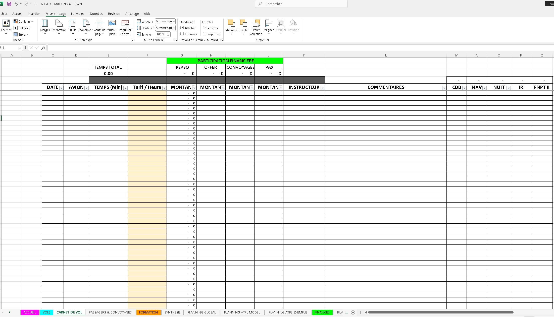Open the Thèmes gallery
554x317 pixels.
[6, 27]
